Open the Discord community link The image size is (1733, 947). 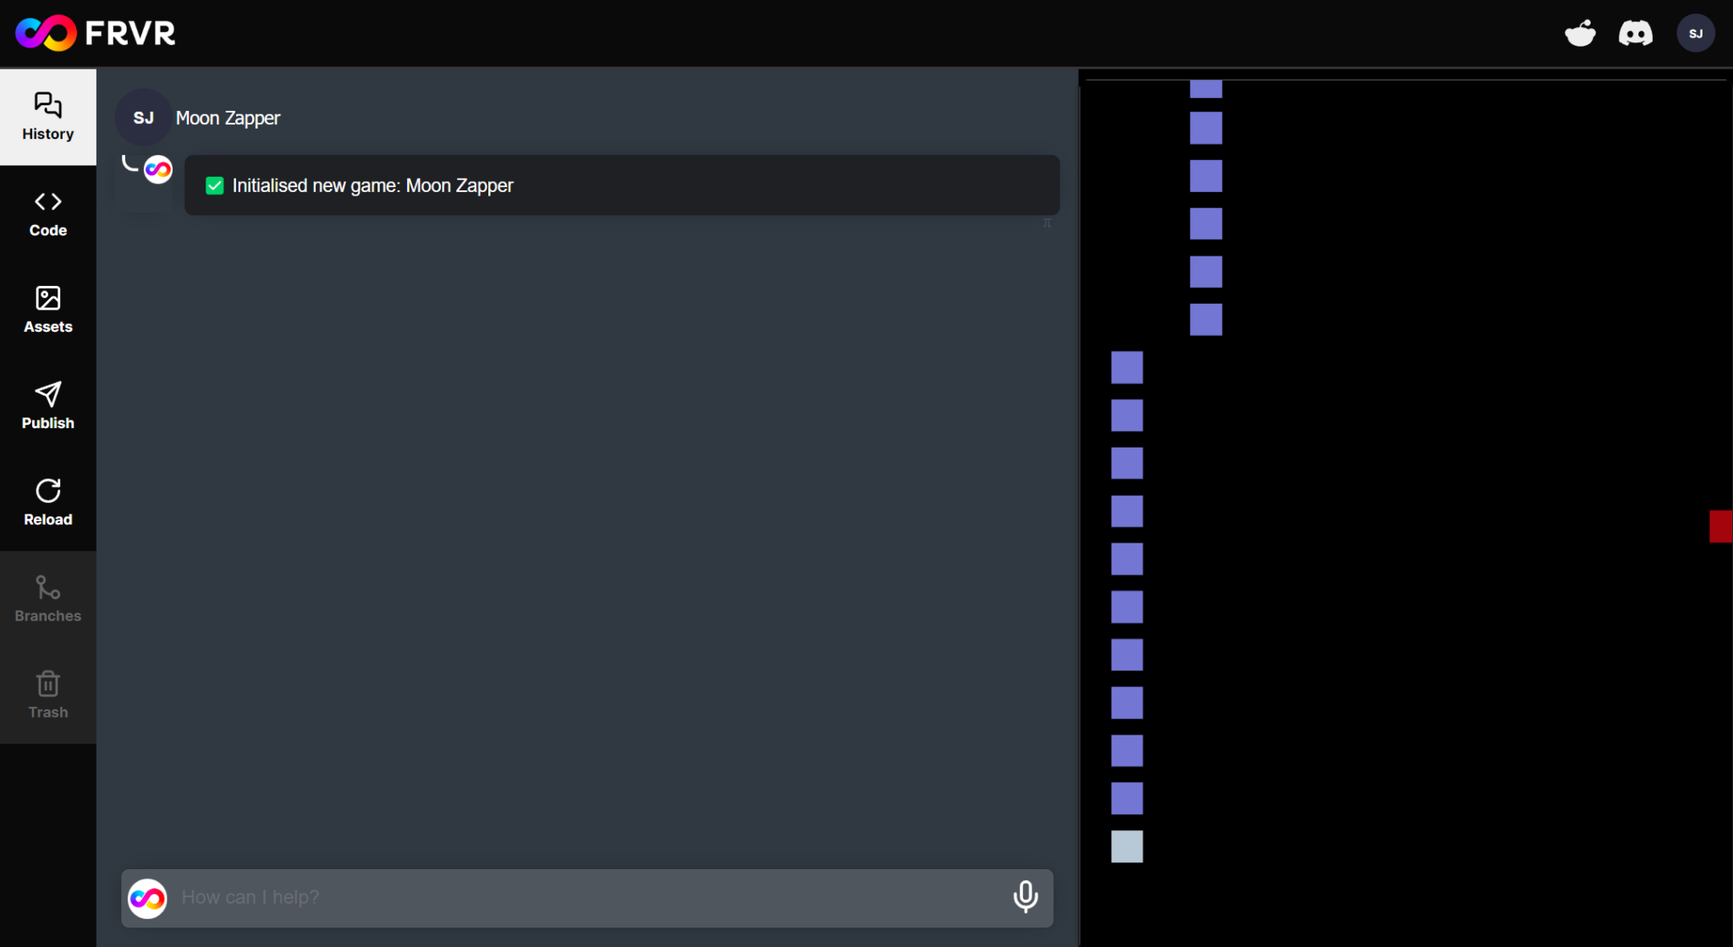click(x=1635, y=34)
